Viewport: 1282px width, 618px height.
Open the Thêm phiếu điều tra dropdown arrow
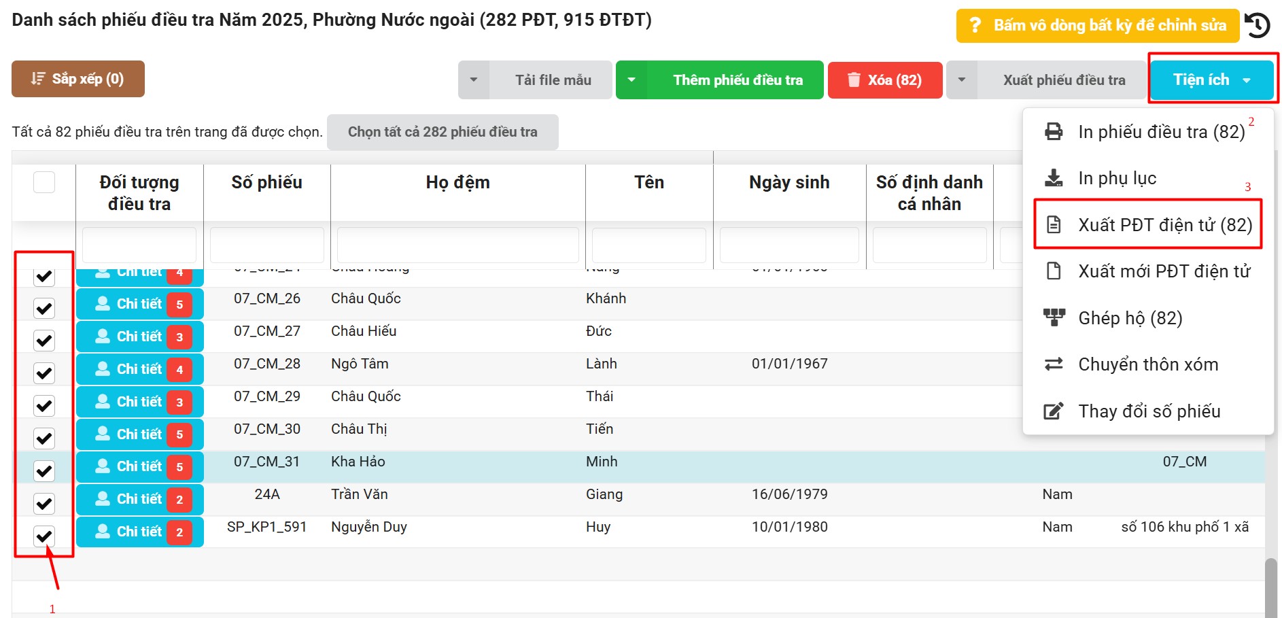[x=631, y=80]
